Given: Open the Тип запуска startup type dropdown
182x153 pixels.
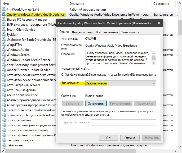Looking at the screenshot, I should coord(121,83).
